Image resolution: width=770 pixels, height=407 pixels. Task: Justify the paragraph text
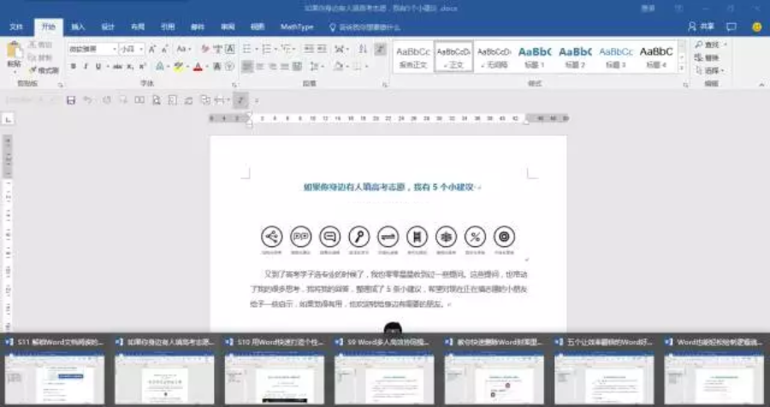point(285,67)
